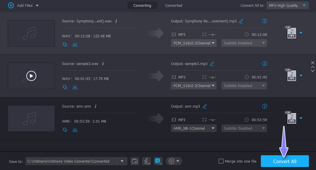Viewport: 316px width, 170px height.
Task: Click Add Files button
Action: point(21,6)
